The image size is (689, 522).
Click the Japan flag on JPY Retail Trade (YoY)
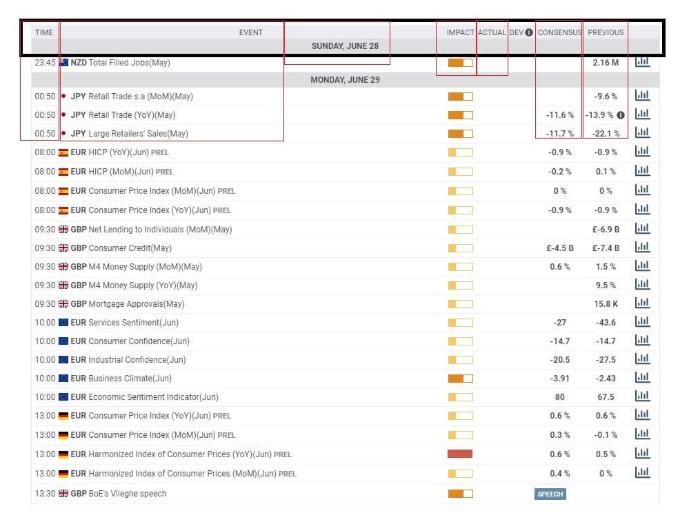click(x=63, y=114)
